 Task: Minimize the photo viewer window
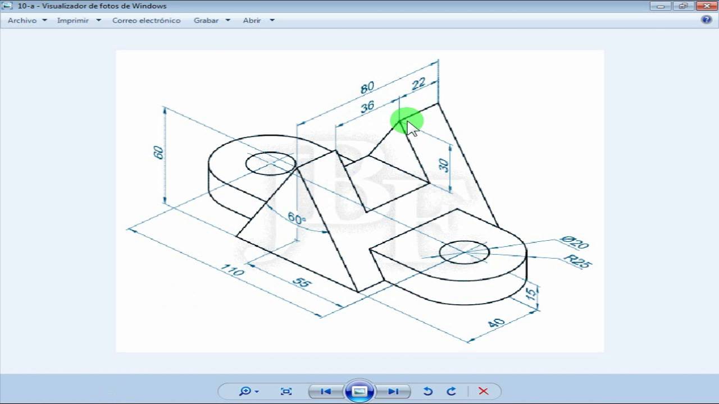click(x=661, y=6)
